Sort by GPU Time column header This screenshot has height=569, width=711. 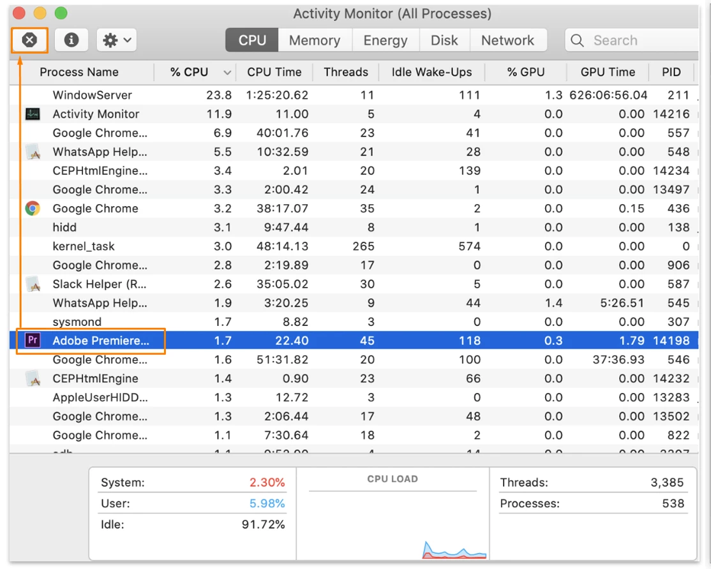608,72
